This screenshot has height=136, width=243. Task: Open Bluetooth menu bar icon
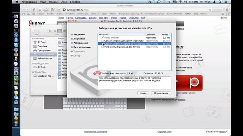[169, 2]
